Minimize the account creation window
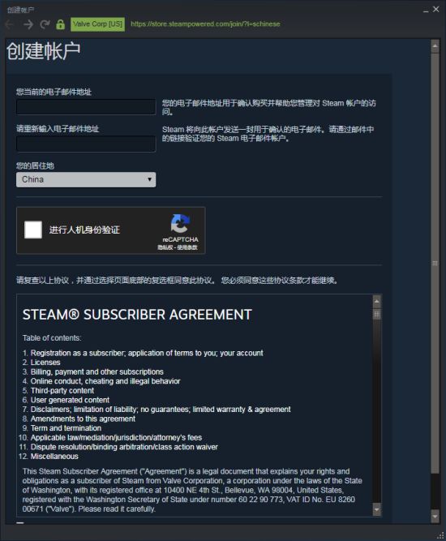This screenshot has width=446, height=541. pos(426,11)
